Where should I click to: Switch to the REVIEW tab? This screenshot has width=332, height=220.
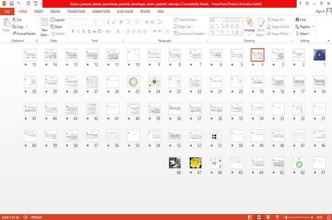(x=145, y=12)
